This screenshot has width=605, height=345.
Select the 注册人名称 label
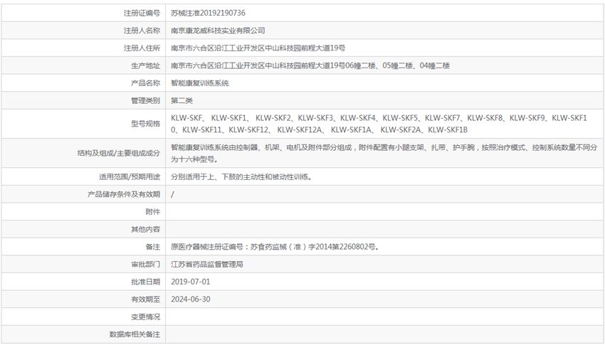(142, 31)
